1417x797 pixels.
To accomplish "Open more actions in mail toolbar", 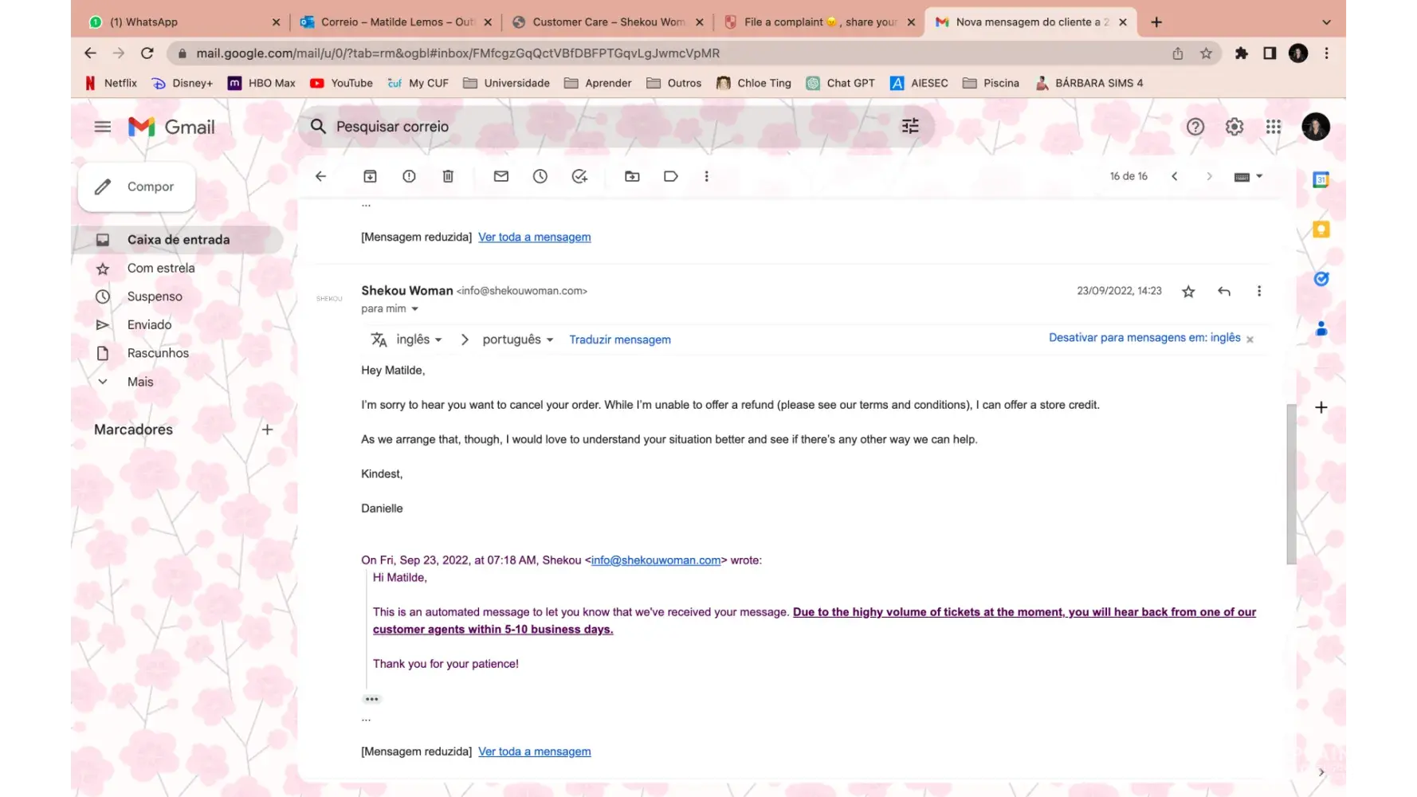I will click(x=706, y=176).
